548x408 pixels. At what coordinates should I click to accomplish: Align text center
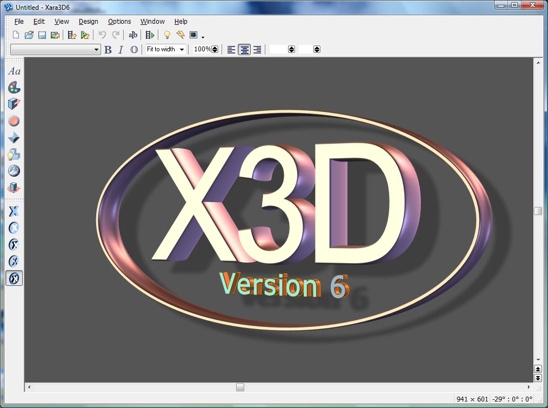(x=244, y=50)
